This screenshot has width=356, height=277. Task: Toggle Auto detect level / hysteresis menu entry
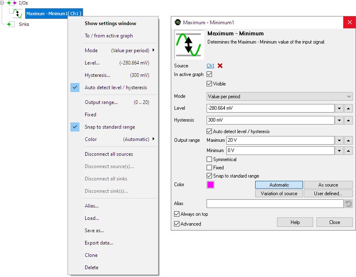[x=113, y=88]
